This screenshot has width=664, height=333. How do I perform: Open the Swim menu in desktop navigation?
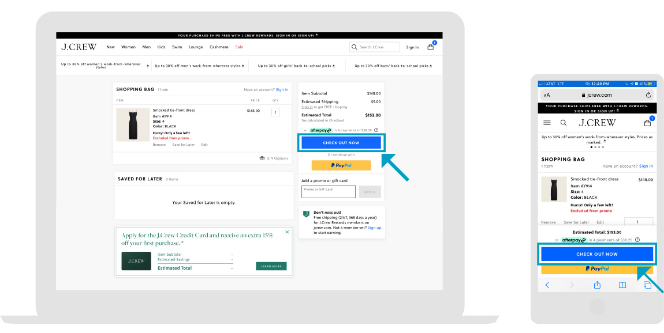177,47
